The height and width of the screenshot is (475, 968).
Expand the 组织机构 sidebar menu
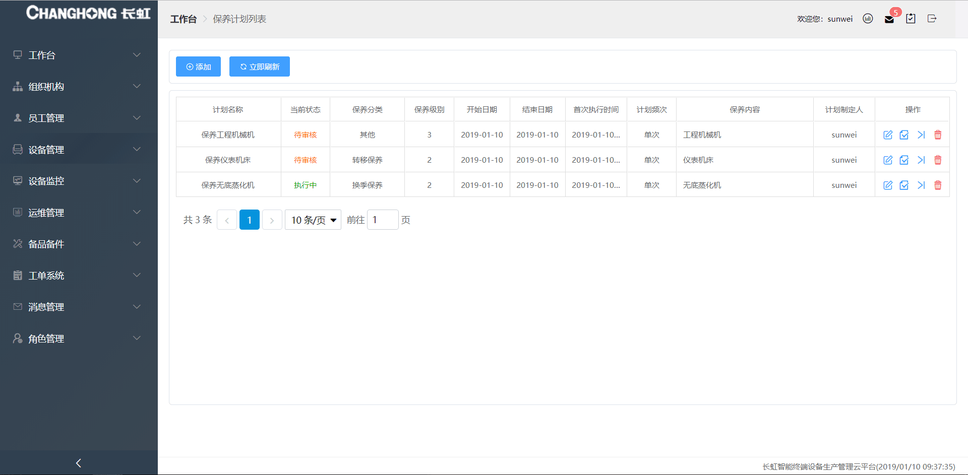tap(79, 87)
